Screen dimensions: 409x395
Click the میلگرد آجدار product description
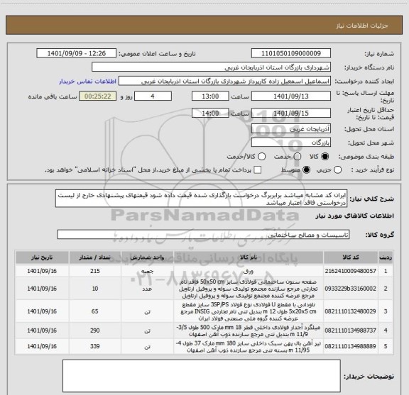249,330
